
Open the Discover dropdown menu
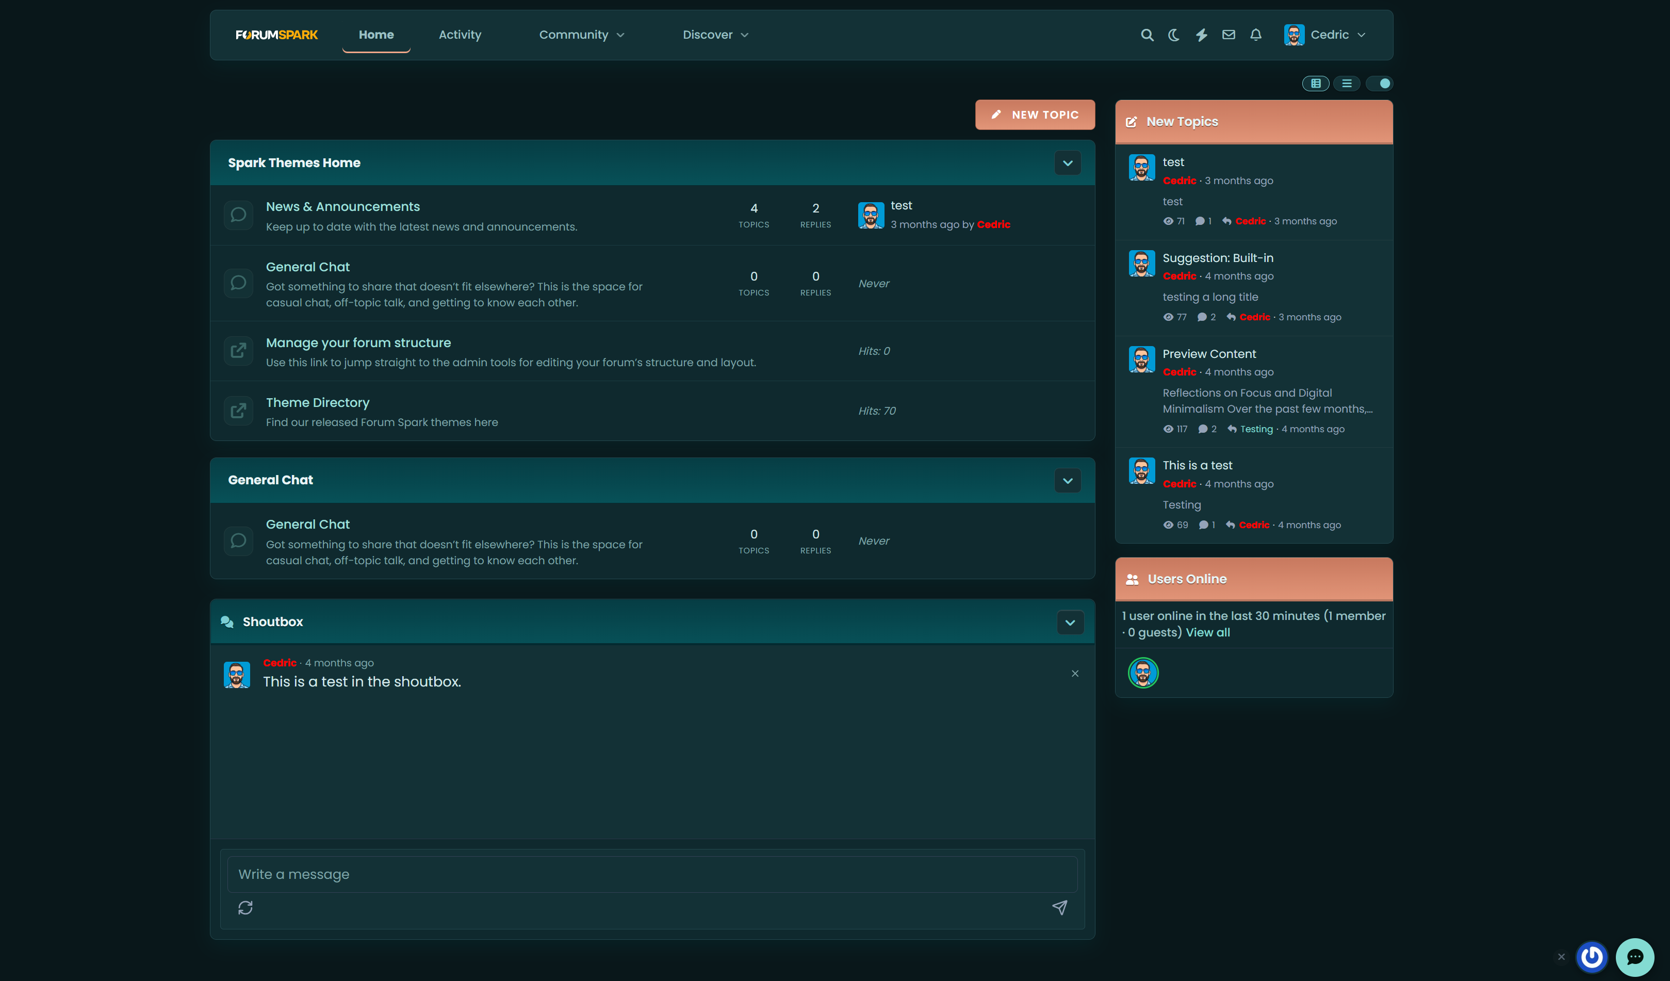715,35
